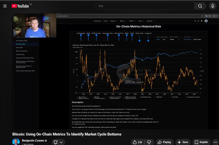The height and width of the screenshot is (145, 219).
Task: Go to YouTube home via logo
Action: pos(20,6)
